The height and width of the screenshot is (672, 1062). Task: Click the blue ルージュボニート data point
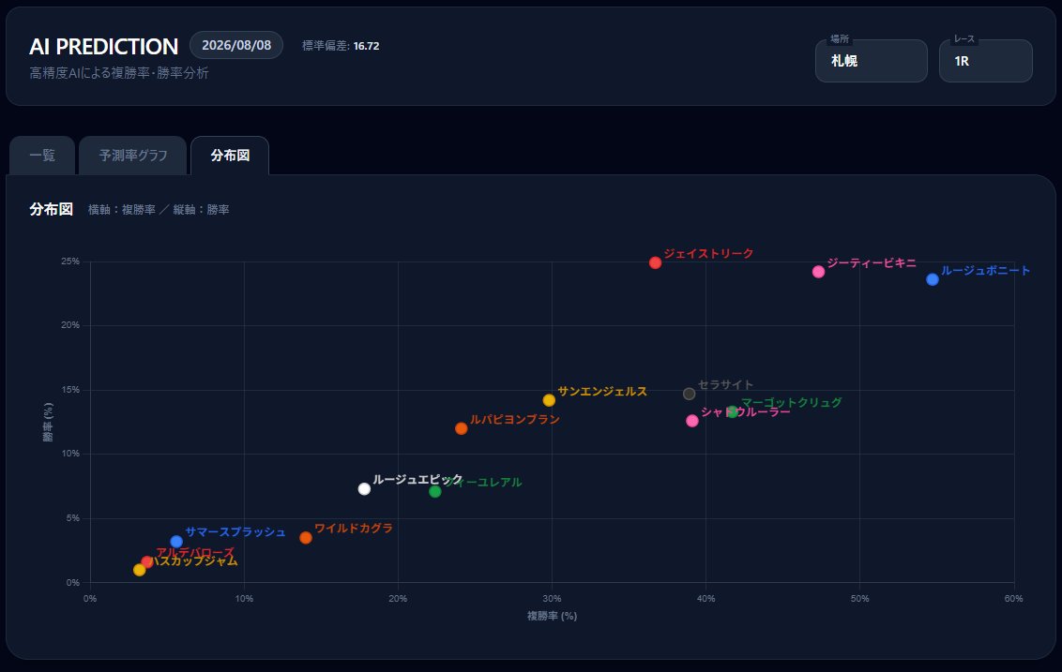coord(933,279)
